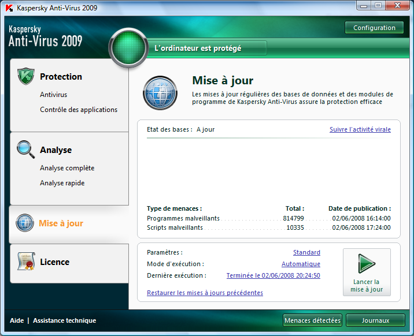
Task: Open the Journaux reports button
Action: (x=375, y=320)
